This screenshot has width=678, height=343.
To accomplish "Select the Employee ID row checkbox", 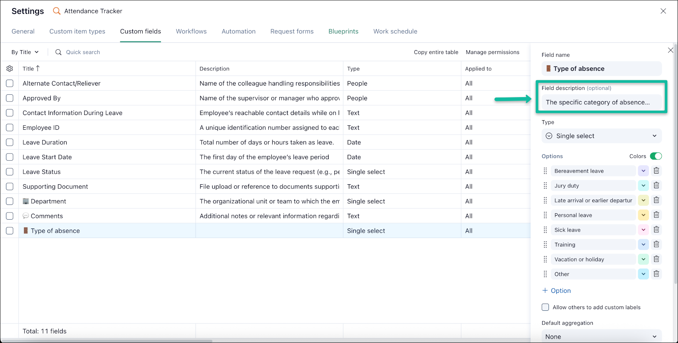I will tap(10, 128).
